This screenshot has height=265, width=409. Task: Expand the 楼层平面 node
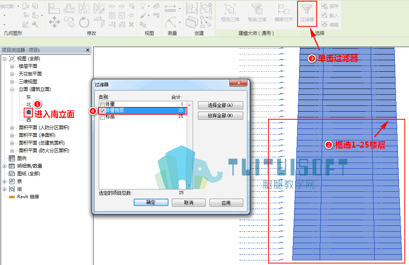tap(12, 67)
